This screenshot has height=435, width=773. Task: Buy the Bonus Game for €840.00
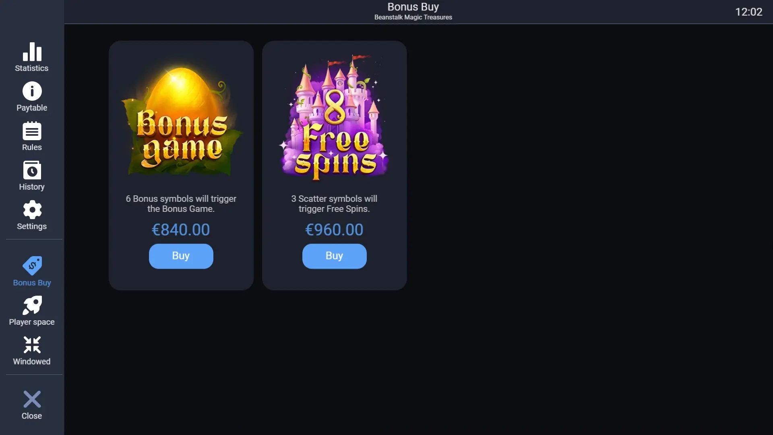click(181, 256)
